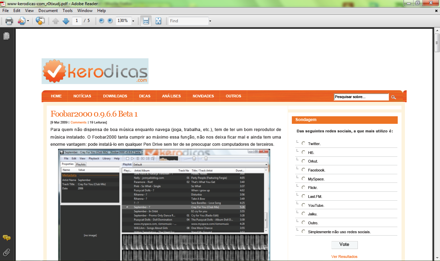The width and height of the screenshot is (440, 261).
Task: Click the collaborate people icon
Action: tap(21, 21)
